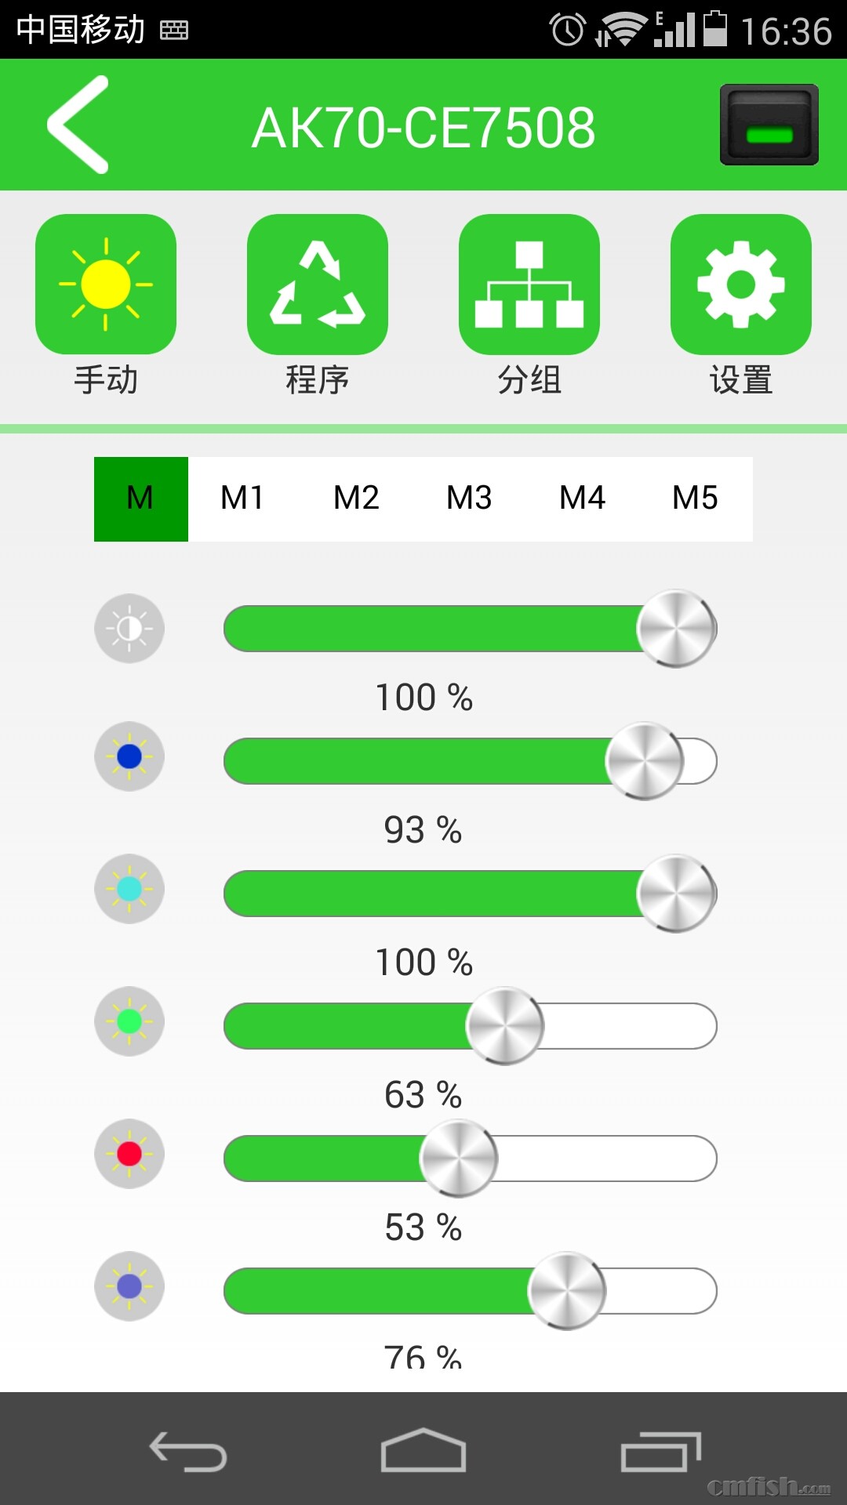Switch to the M1 preset tab
This screenshot has width=847, height=1505.
(x=242, y=499)
